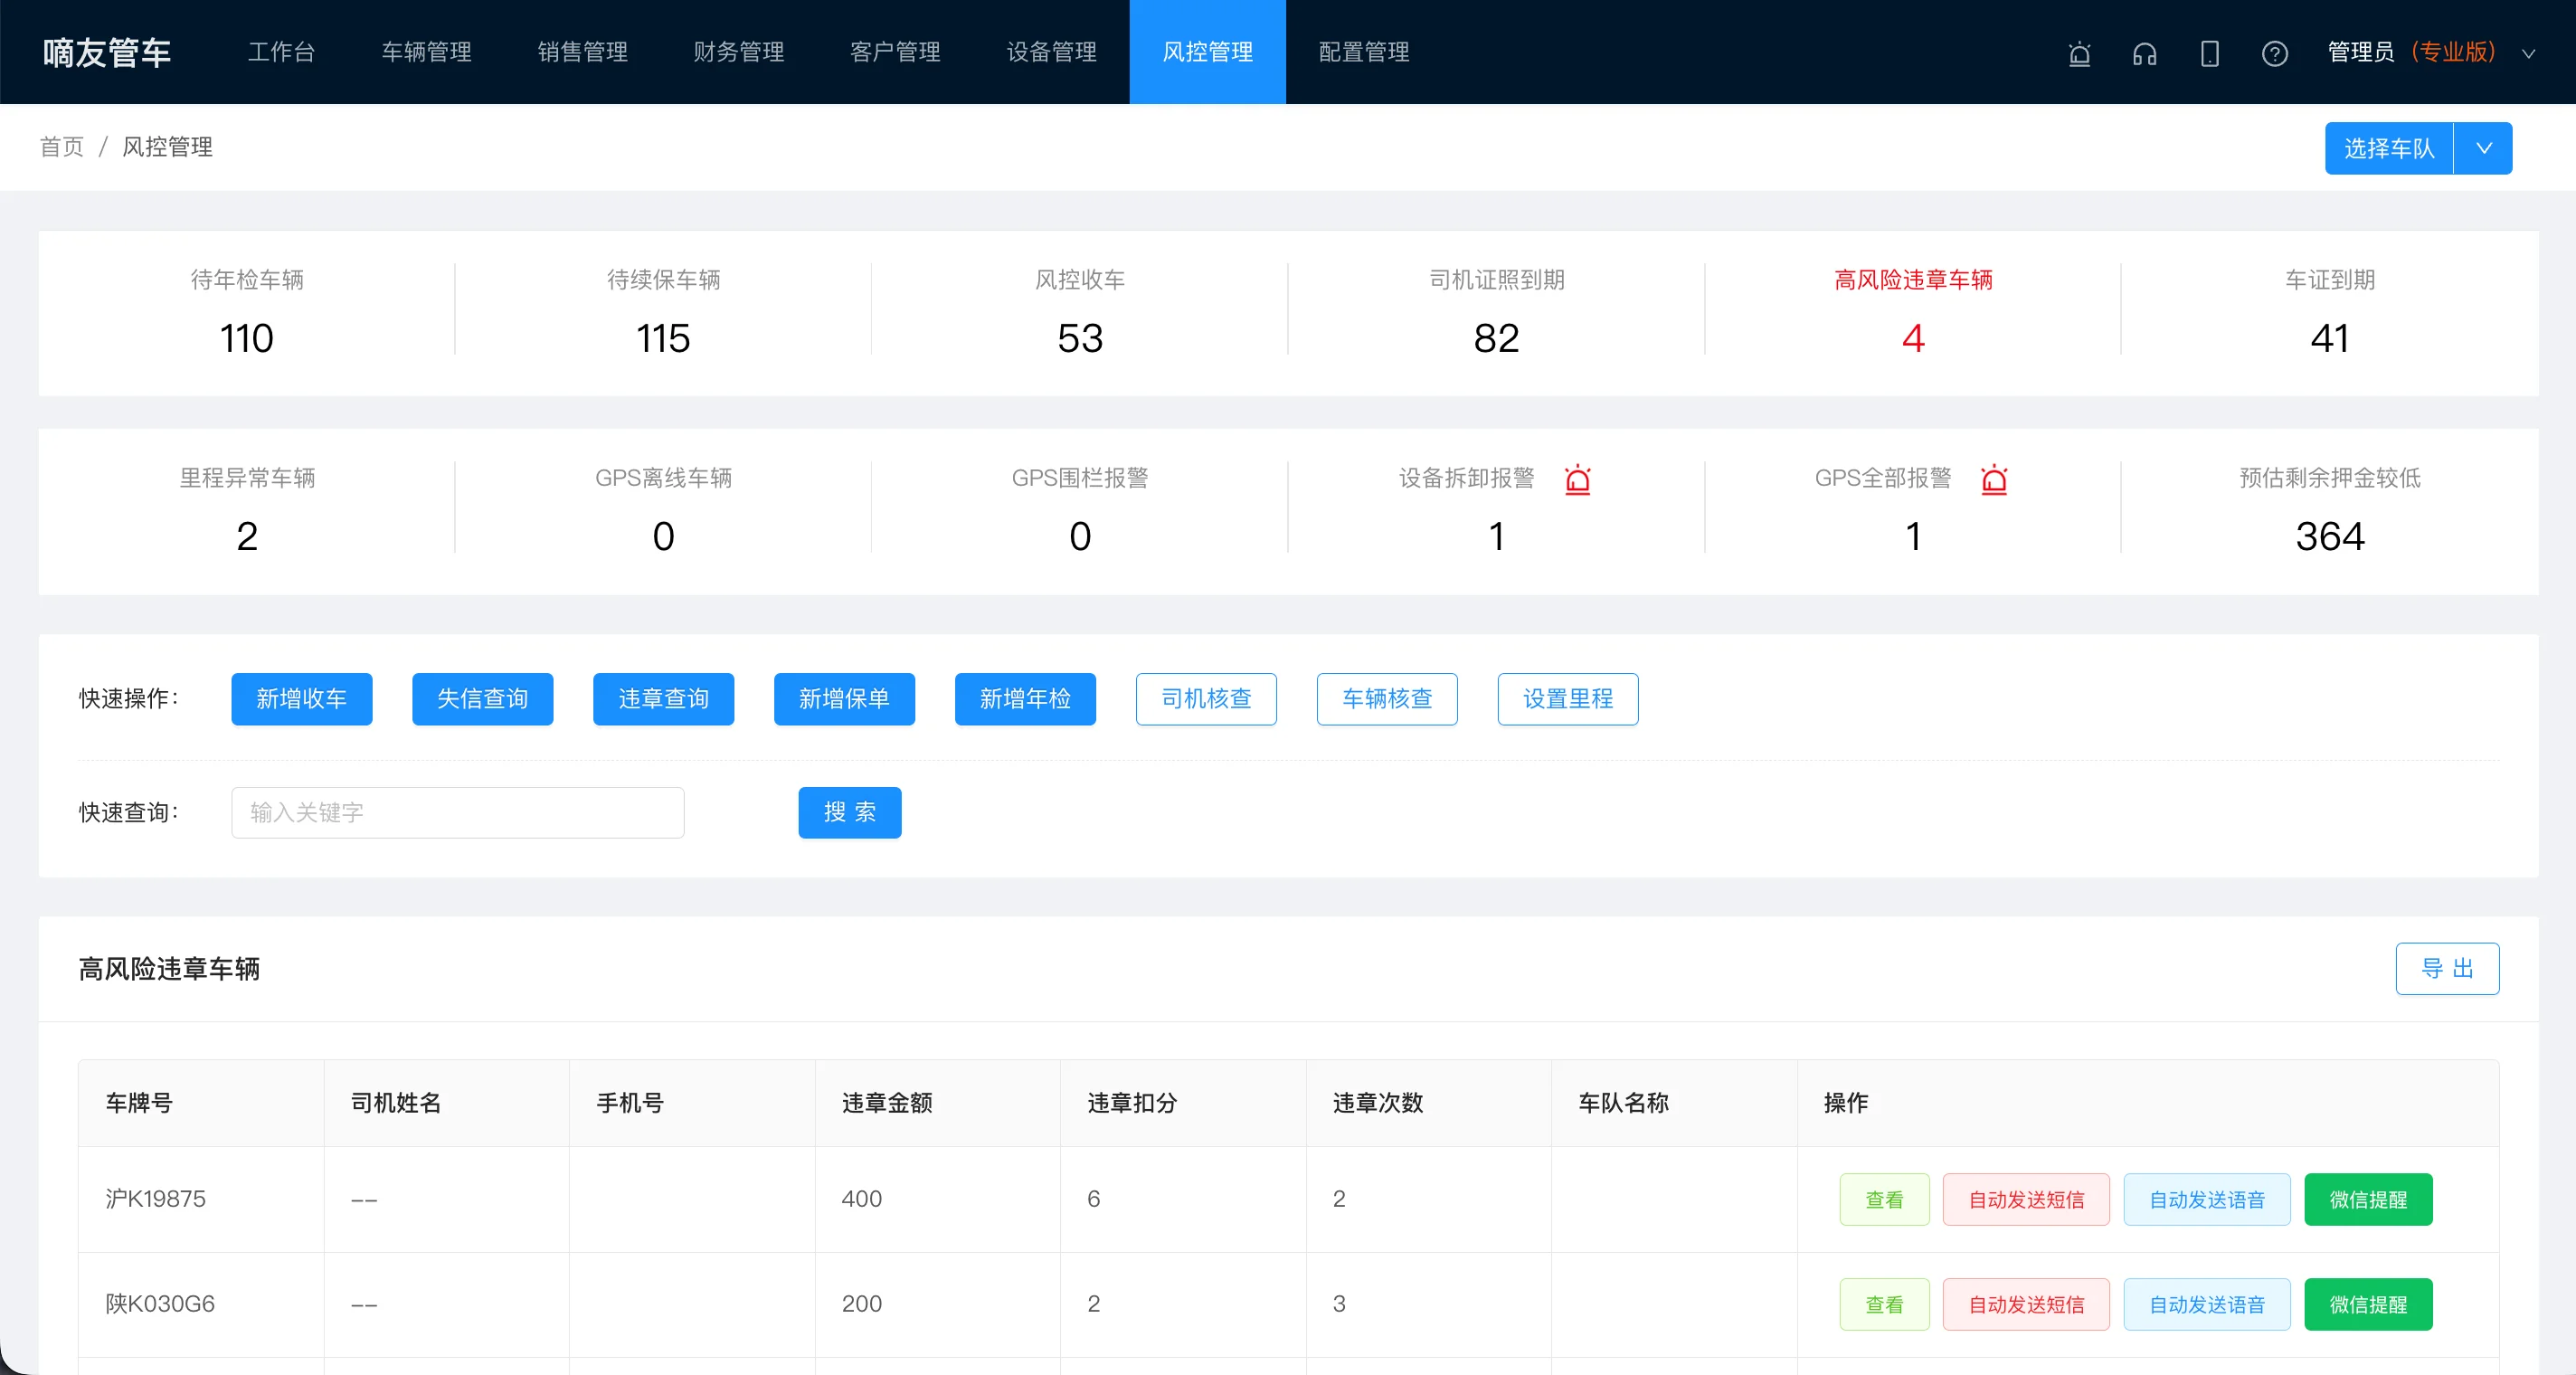Click the 选择车队 button
This screenshot has width=2576, height=1375.
[2389, 148]
